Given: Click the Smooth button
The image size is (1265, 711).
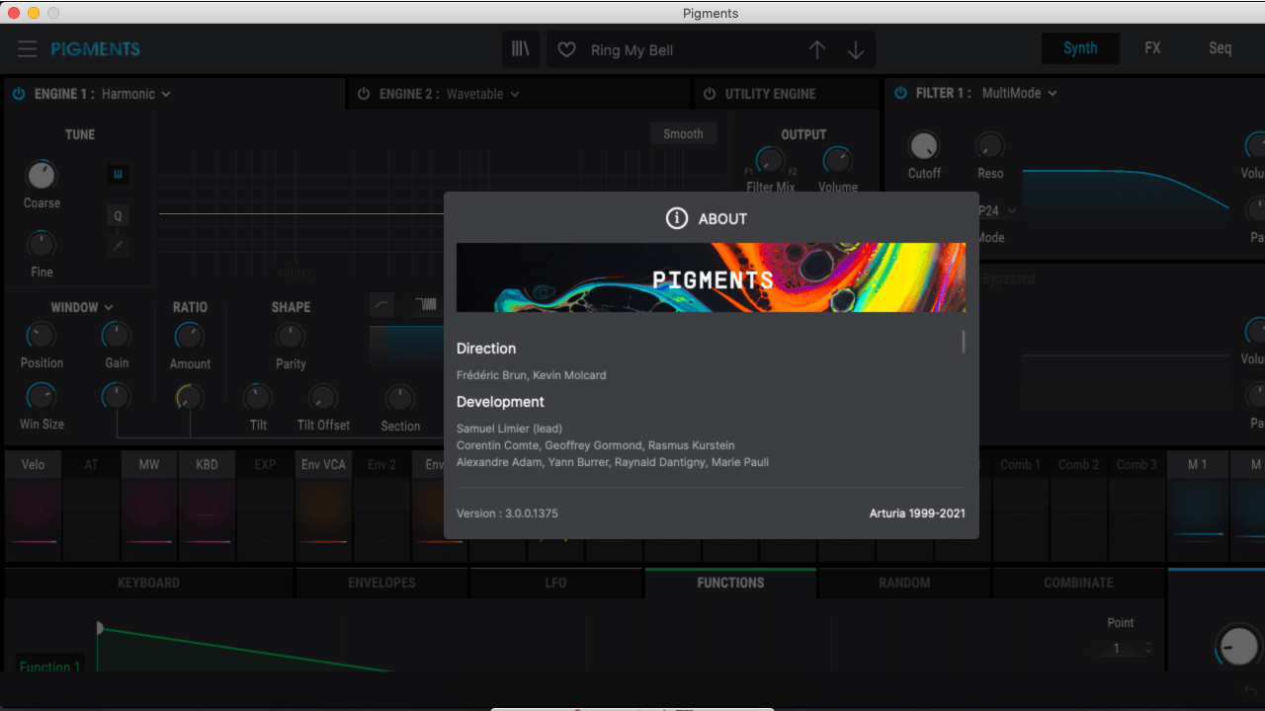Looking at the screenshot, I should coord(683,134).
